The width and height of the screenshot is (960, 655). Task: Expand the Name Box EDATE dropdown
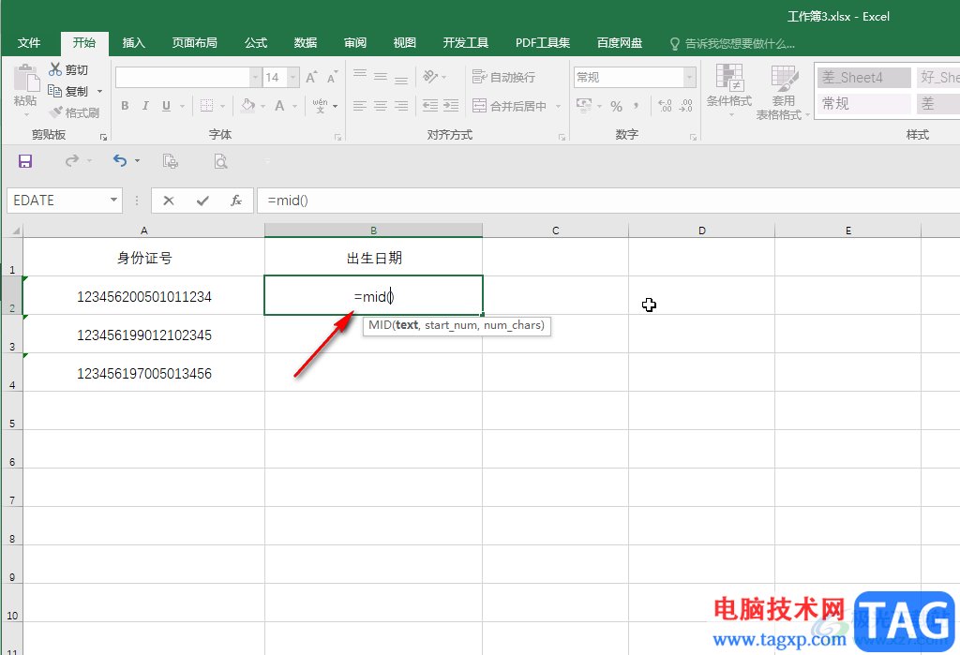coord(113,201)
